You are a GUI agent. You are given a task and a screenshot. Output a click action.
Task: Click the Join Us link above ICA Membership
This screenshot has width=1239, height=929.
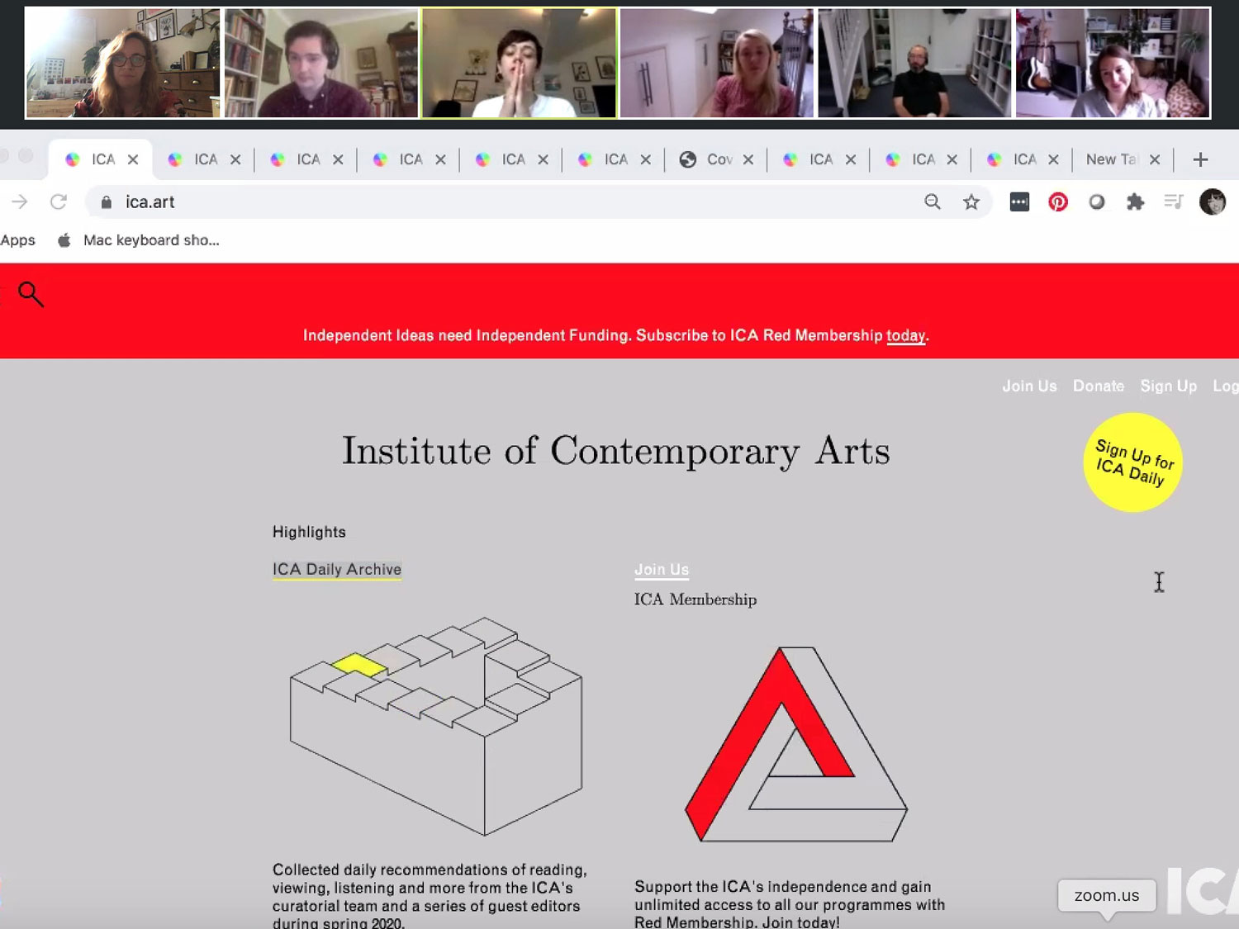[662, 569]
